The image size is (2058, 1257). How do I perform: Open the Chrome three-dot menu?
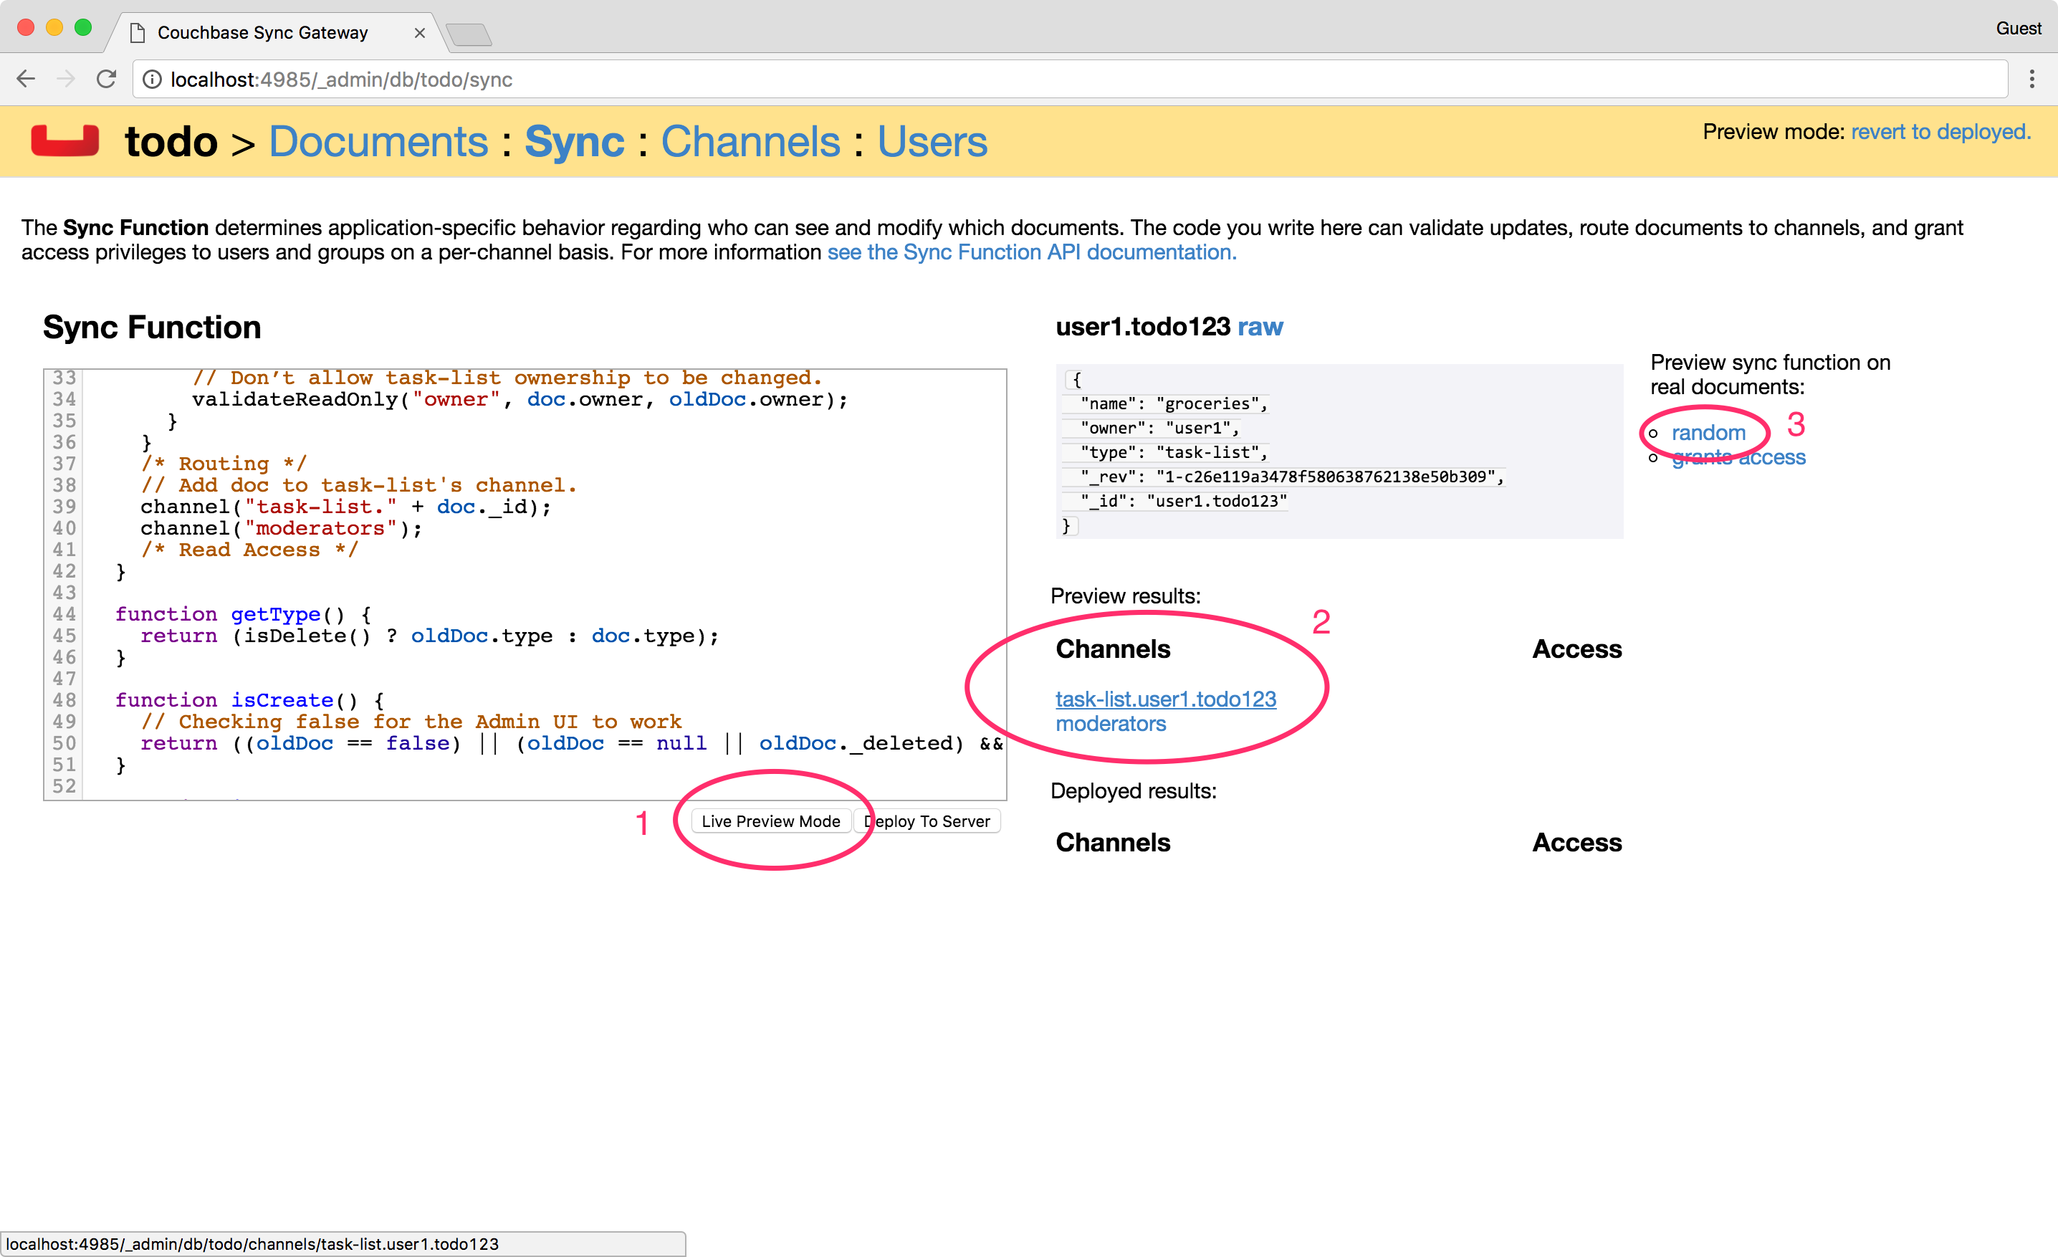click(2031, 80)
